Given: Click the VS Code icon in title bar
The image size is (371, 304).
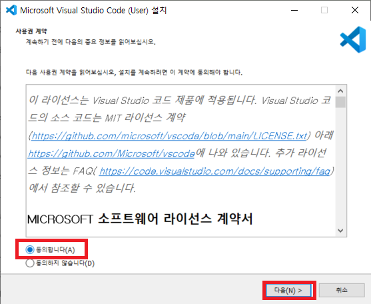Looking at the screenshot, I should pos(11,10).
